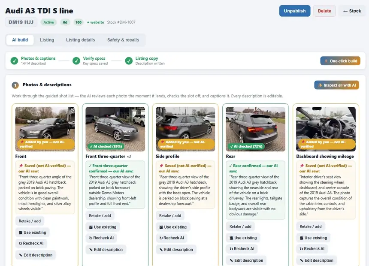Click the Unpublish button

[x=295, y=11]
